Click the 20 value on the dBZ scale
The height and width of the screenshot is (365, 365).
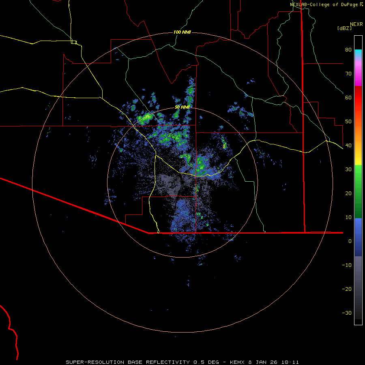[348, 193]
